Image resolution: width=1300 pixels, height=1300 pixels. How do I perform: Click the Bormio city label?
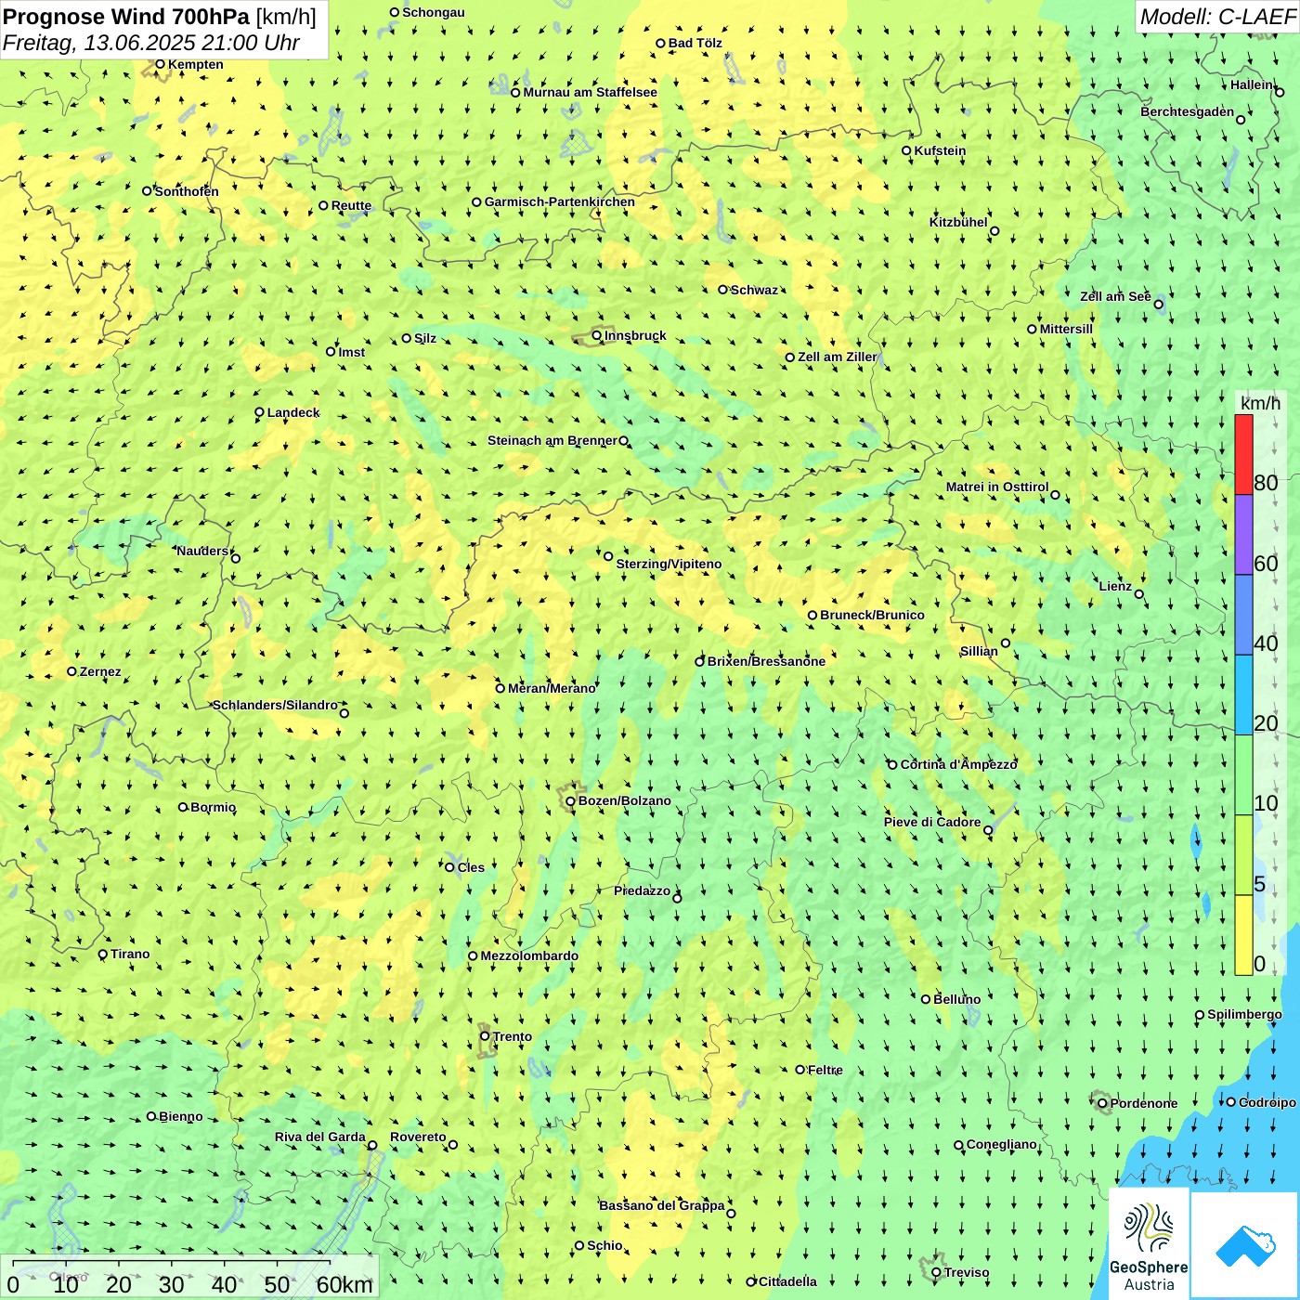point(214,807)
